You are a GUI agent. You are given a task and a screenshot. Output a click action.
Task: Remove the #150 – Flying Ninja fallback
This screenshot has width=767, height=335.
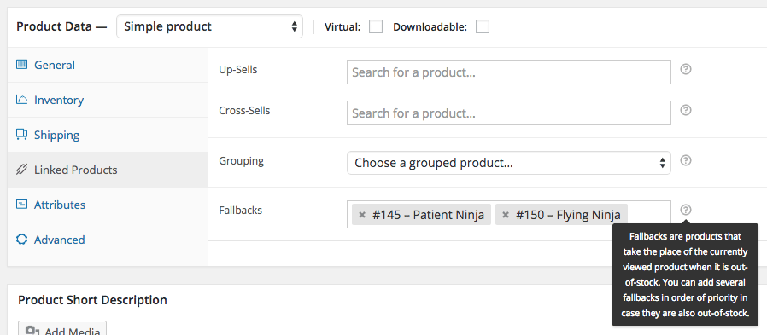[x=506, y=215]
